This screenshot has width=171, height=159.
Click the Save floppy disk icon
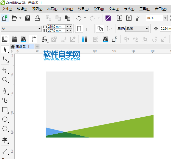pyautogui.click(x=28, y=18)
